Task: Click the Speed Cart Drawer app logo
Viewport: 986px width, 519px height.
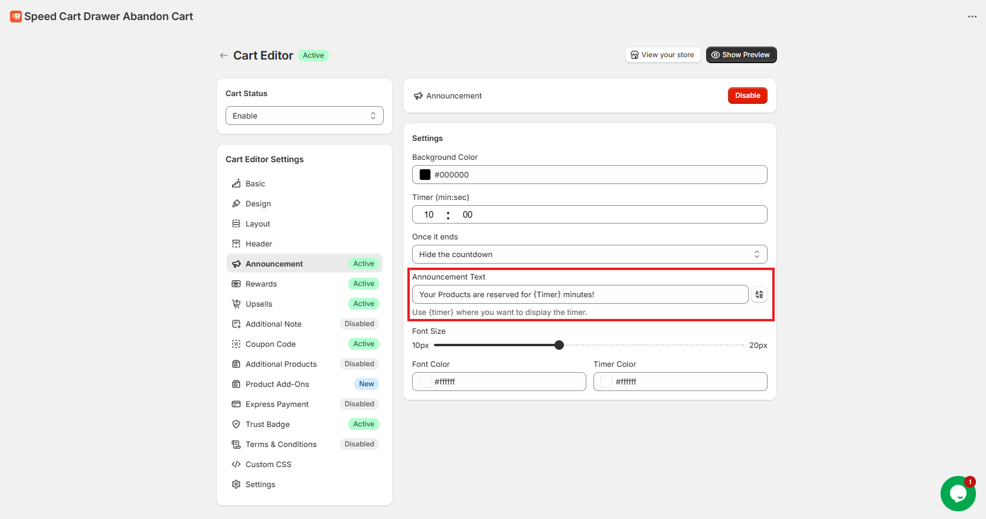Action: click(16, 17)
